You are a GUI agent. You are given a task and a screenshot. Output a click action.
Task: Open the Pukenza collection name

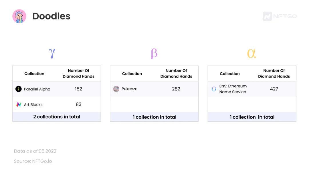[x=129, y=89]
